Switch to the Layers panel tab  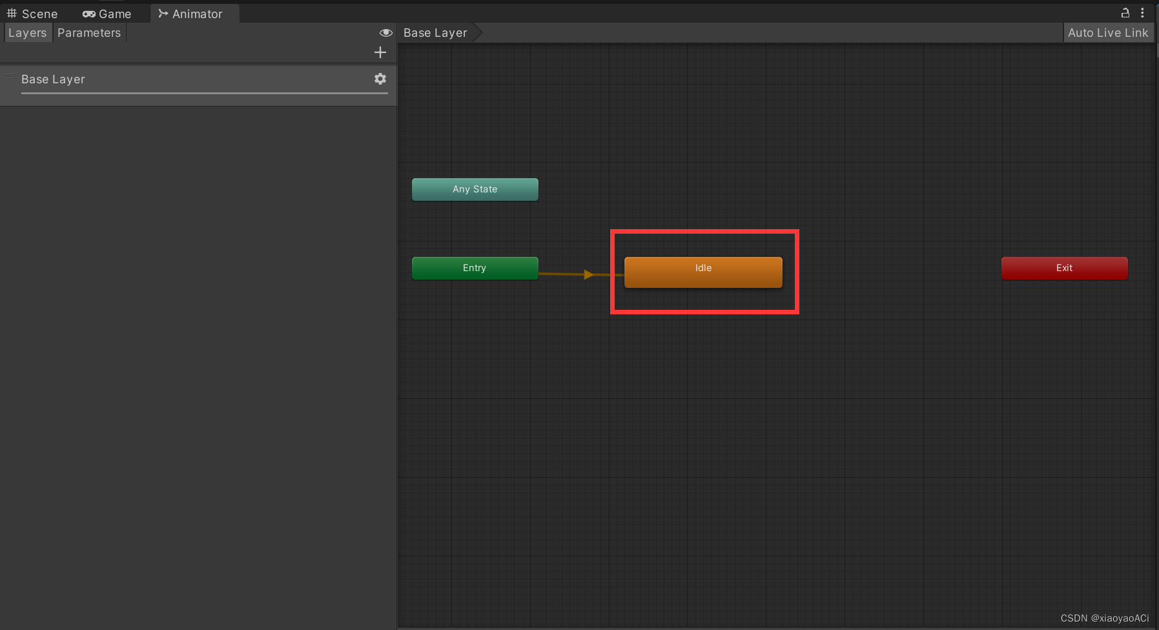(27, 33)
